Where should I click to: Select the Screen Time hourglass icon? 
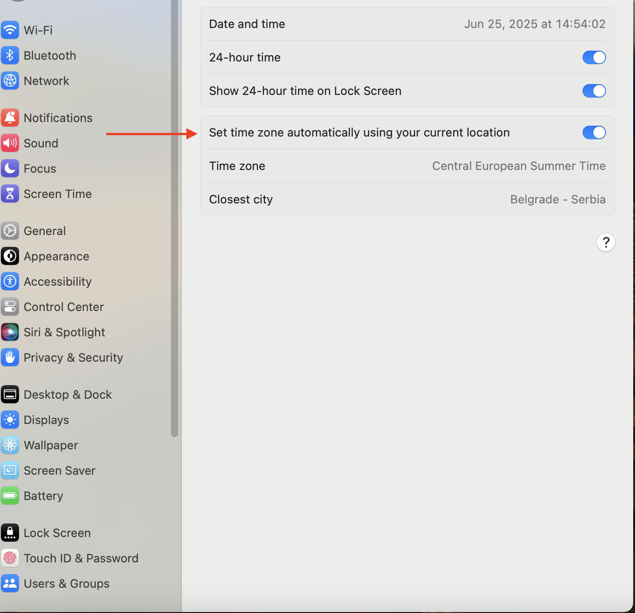[10, 194]
